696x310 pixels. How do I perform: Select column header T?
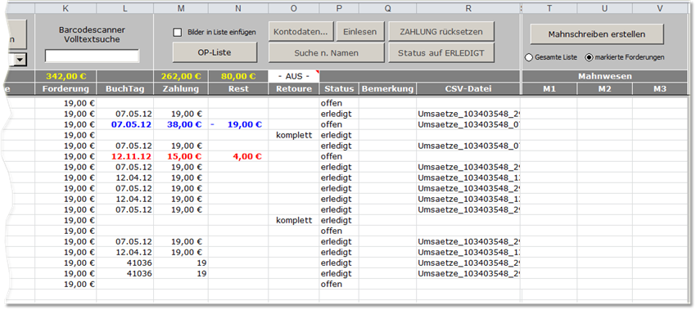click(549, 8)
